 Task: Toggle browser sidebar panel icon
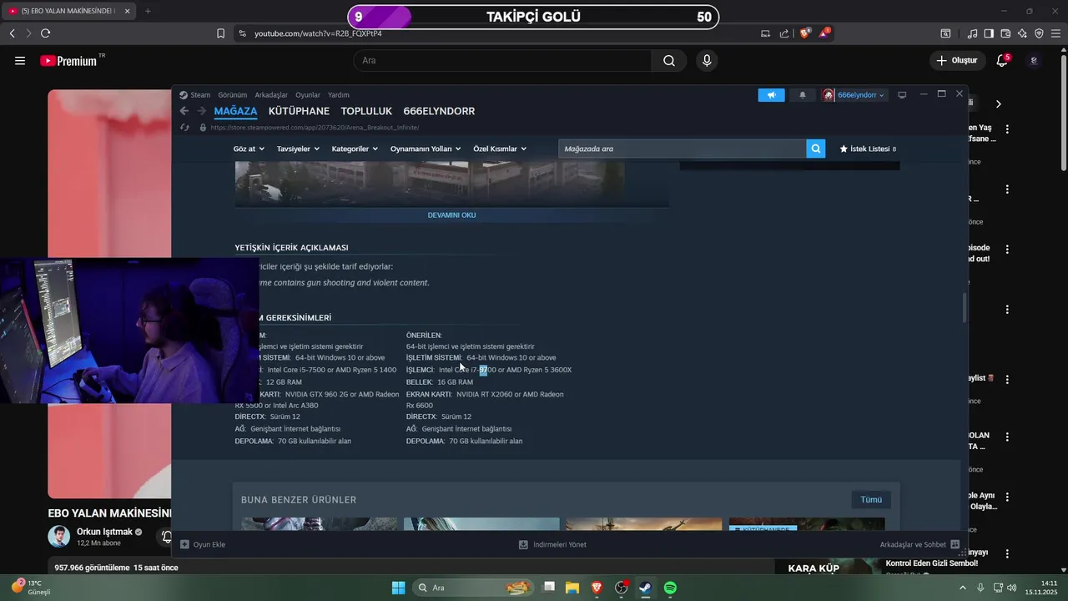point(989,33)
